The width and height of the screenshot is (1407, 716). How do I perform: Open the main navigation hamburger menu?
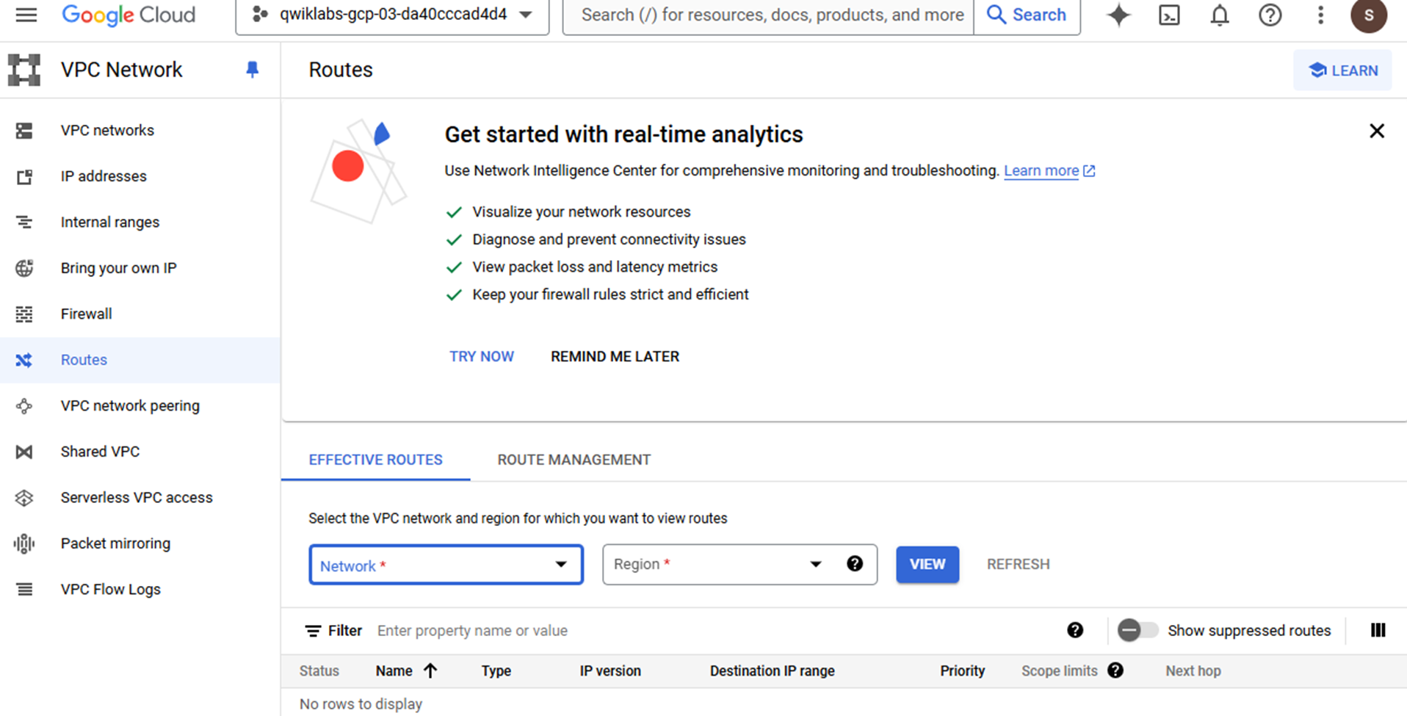click(26, 15)
